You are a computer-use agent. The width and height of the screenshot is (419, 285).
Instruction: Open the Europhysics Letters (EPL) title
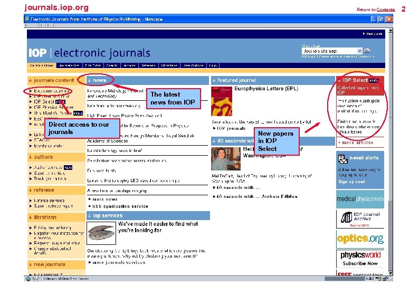click(x=266, y=89)
